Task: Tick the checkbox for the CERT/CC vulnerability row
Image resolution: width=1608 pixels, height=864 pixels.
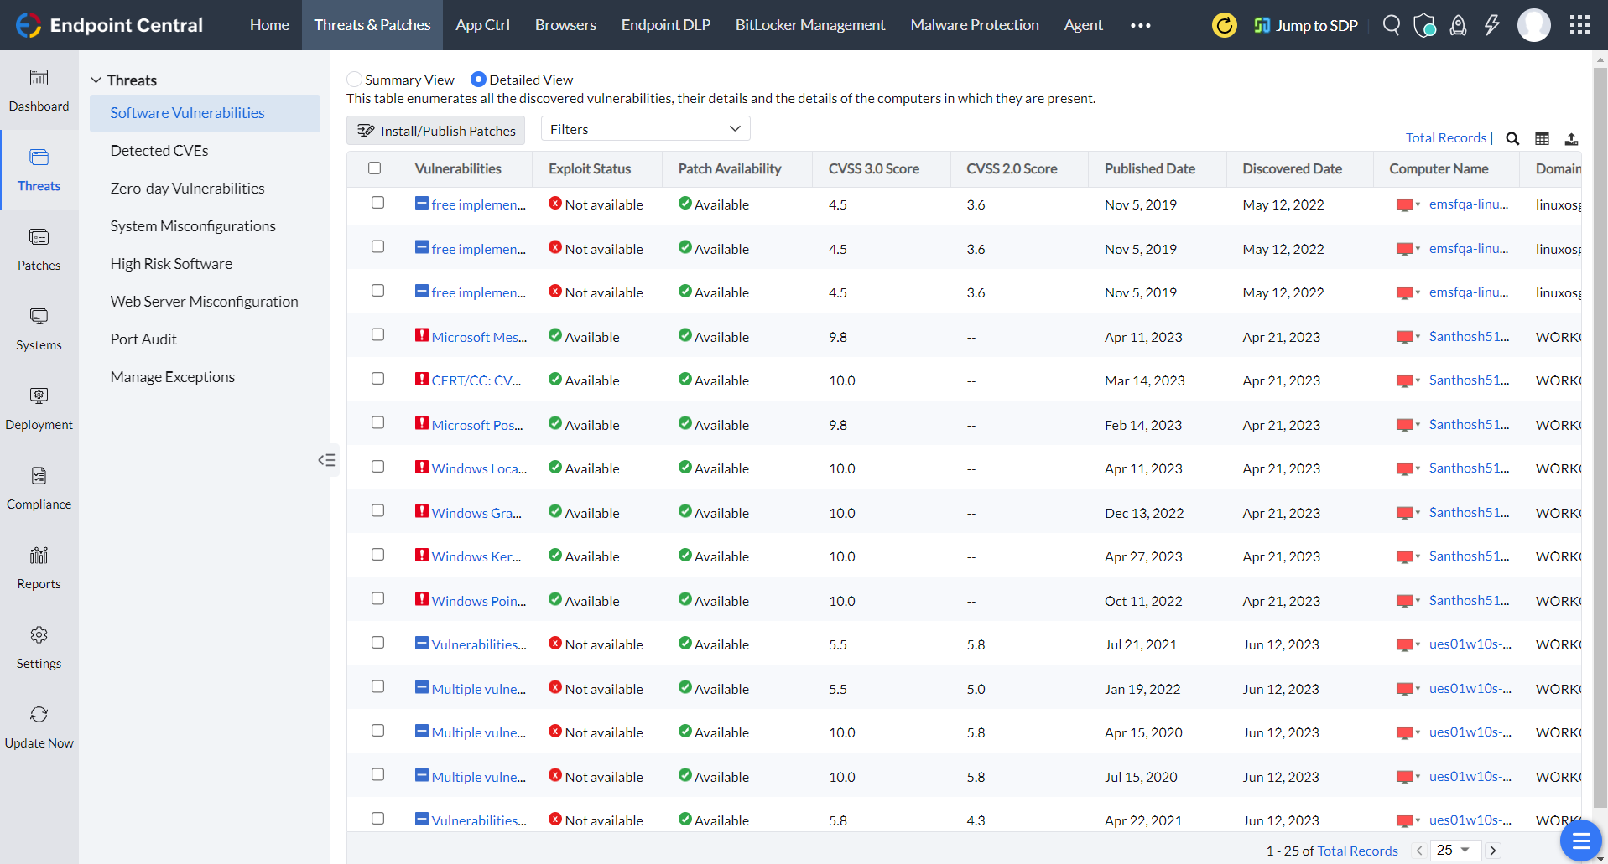Action: [x=377, y=378]
